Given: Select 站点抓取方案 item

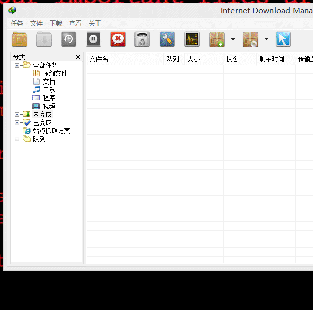Looking at the screenshot, I should coord(51,131).
